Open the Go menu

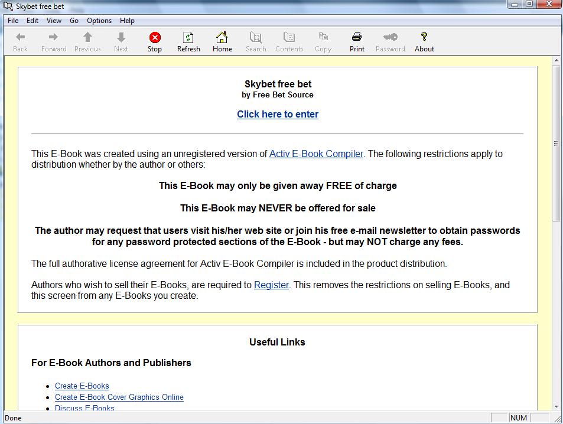click(74, 21)
